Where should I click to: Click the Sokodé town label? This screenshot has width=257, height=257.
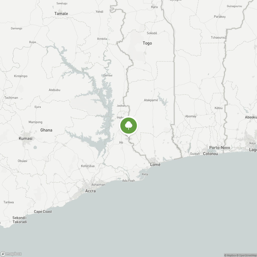[152, 33]
